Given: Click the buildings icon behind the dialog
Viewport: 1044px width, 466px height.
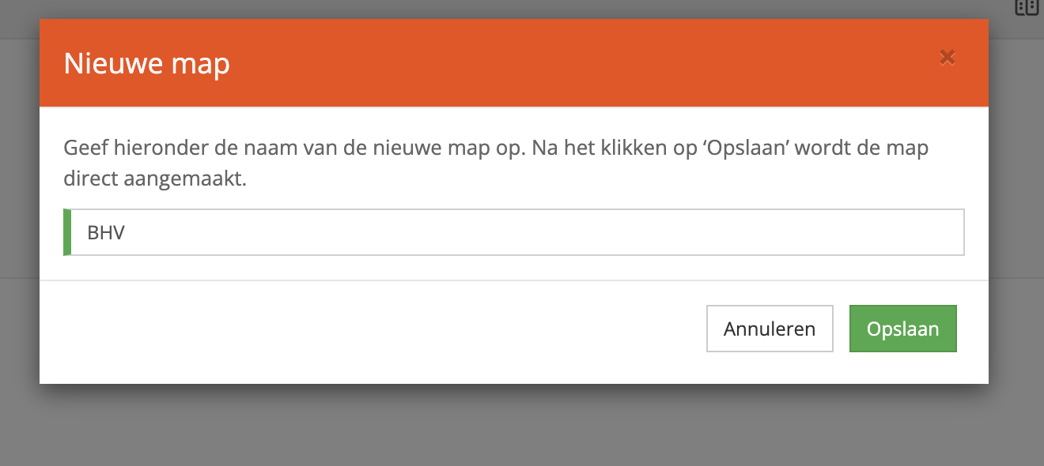Looking at the screenshot, I should (1026, 7).
